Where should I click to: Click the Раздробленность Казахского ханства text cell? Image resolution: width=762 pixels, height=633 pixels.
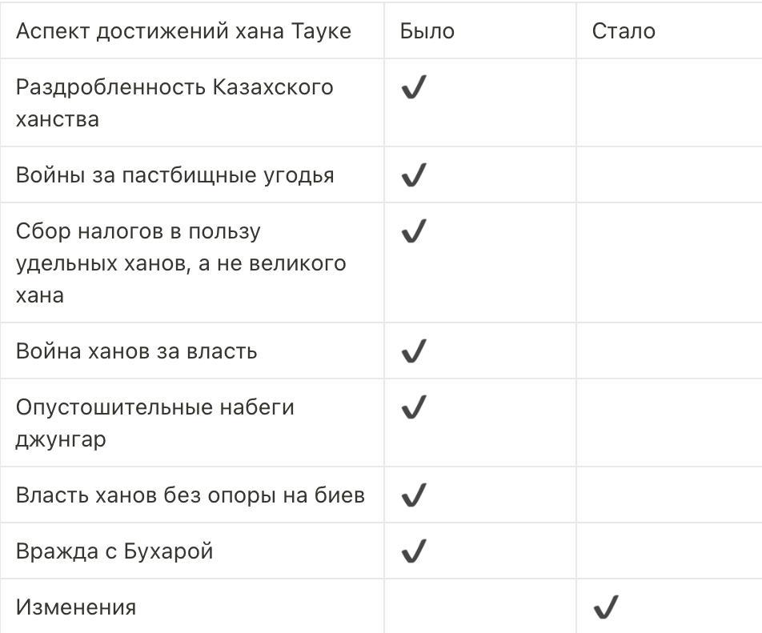click(x=174, y=102)
